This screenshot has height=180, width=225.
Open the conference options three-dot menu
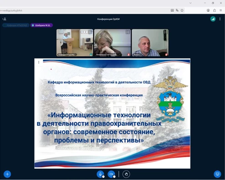click(x=220, y=19)
